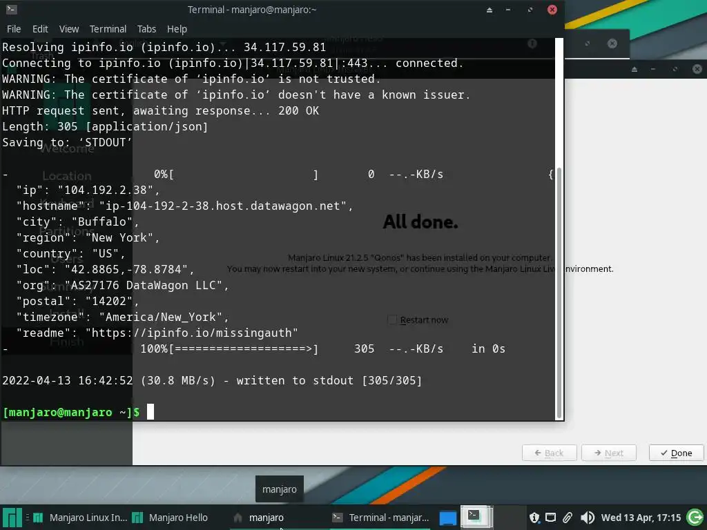Click the All done. heading in installer

pos(420,222)
